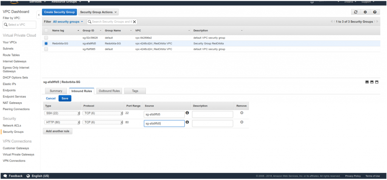
Task: Expand the All security groups filter
Action: (x=68, y=22)
